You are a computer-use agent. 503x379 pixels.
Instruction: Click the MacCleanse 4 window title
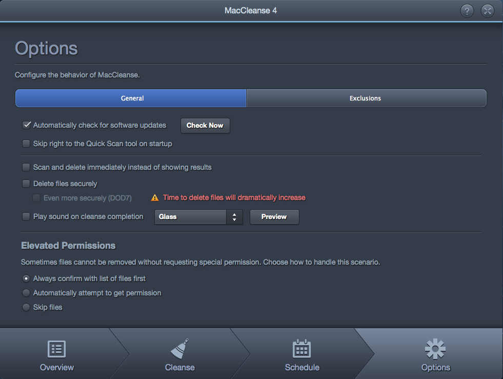(251, 11)
